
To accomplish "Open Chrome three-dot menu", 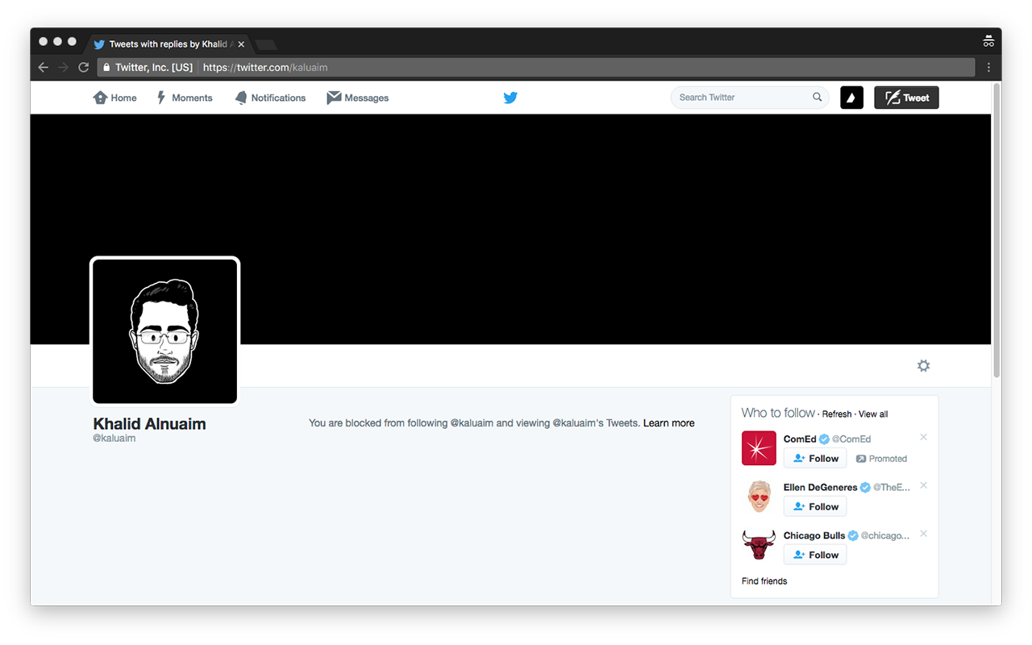I will (x=988, y=68).
